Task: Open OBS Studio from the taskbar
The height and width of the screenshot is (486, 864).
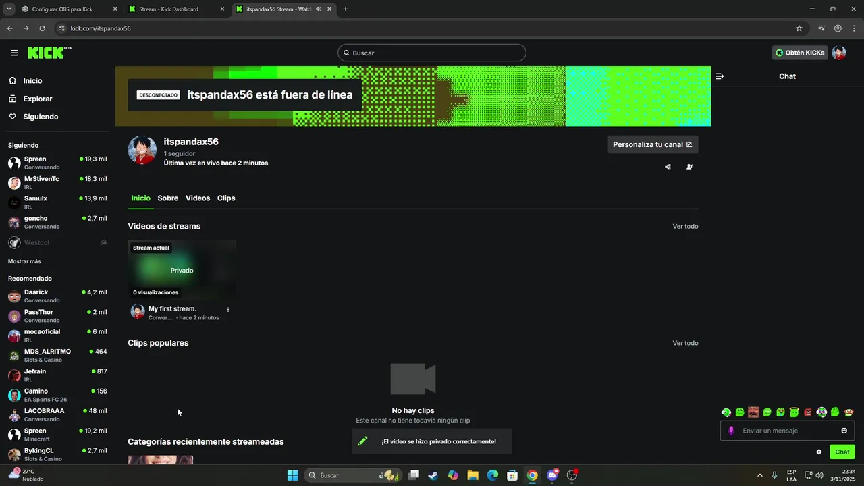Action: 572,475
